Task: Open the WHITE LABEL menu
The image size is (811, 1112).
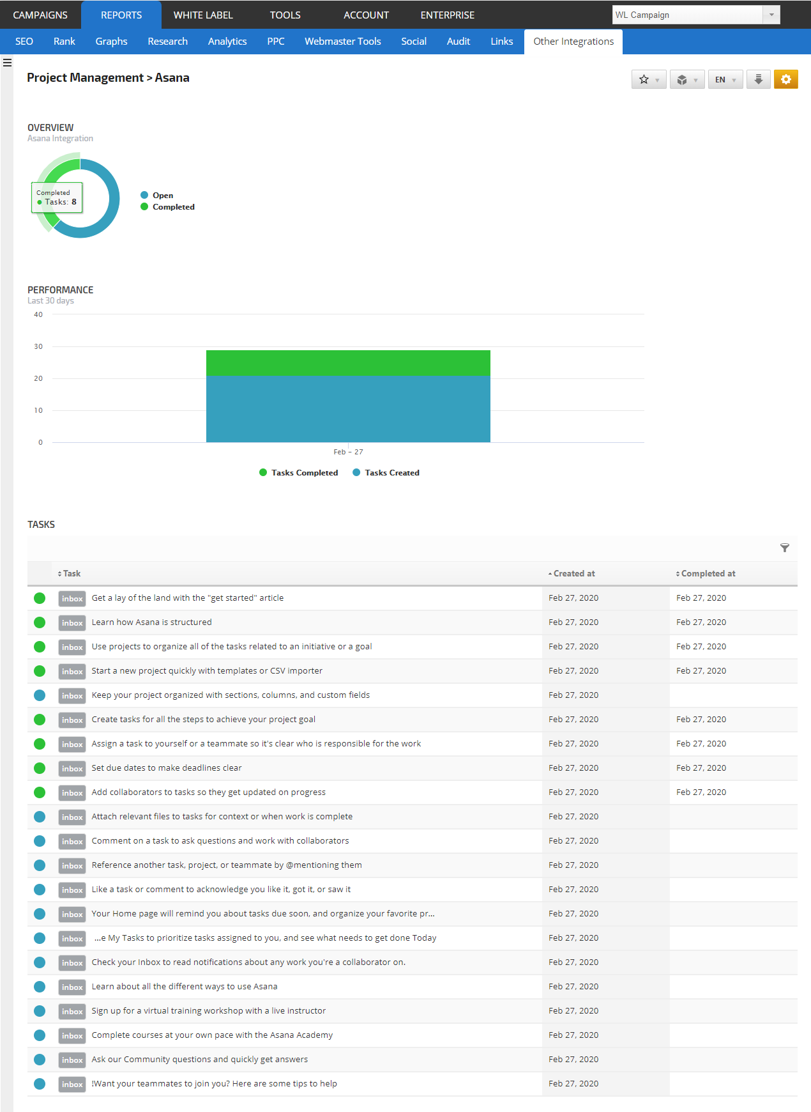Action: click(x=203, y=15)
